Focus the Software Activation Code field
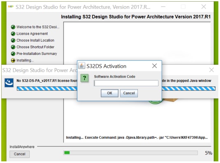 [x=126, y=83]
